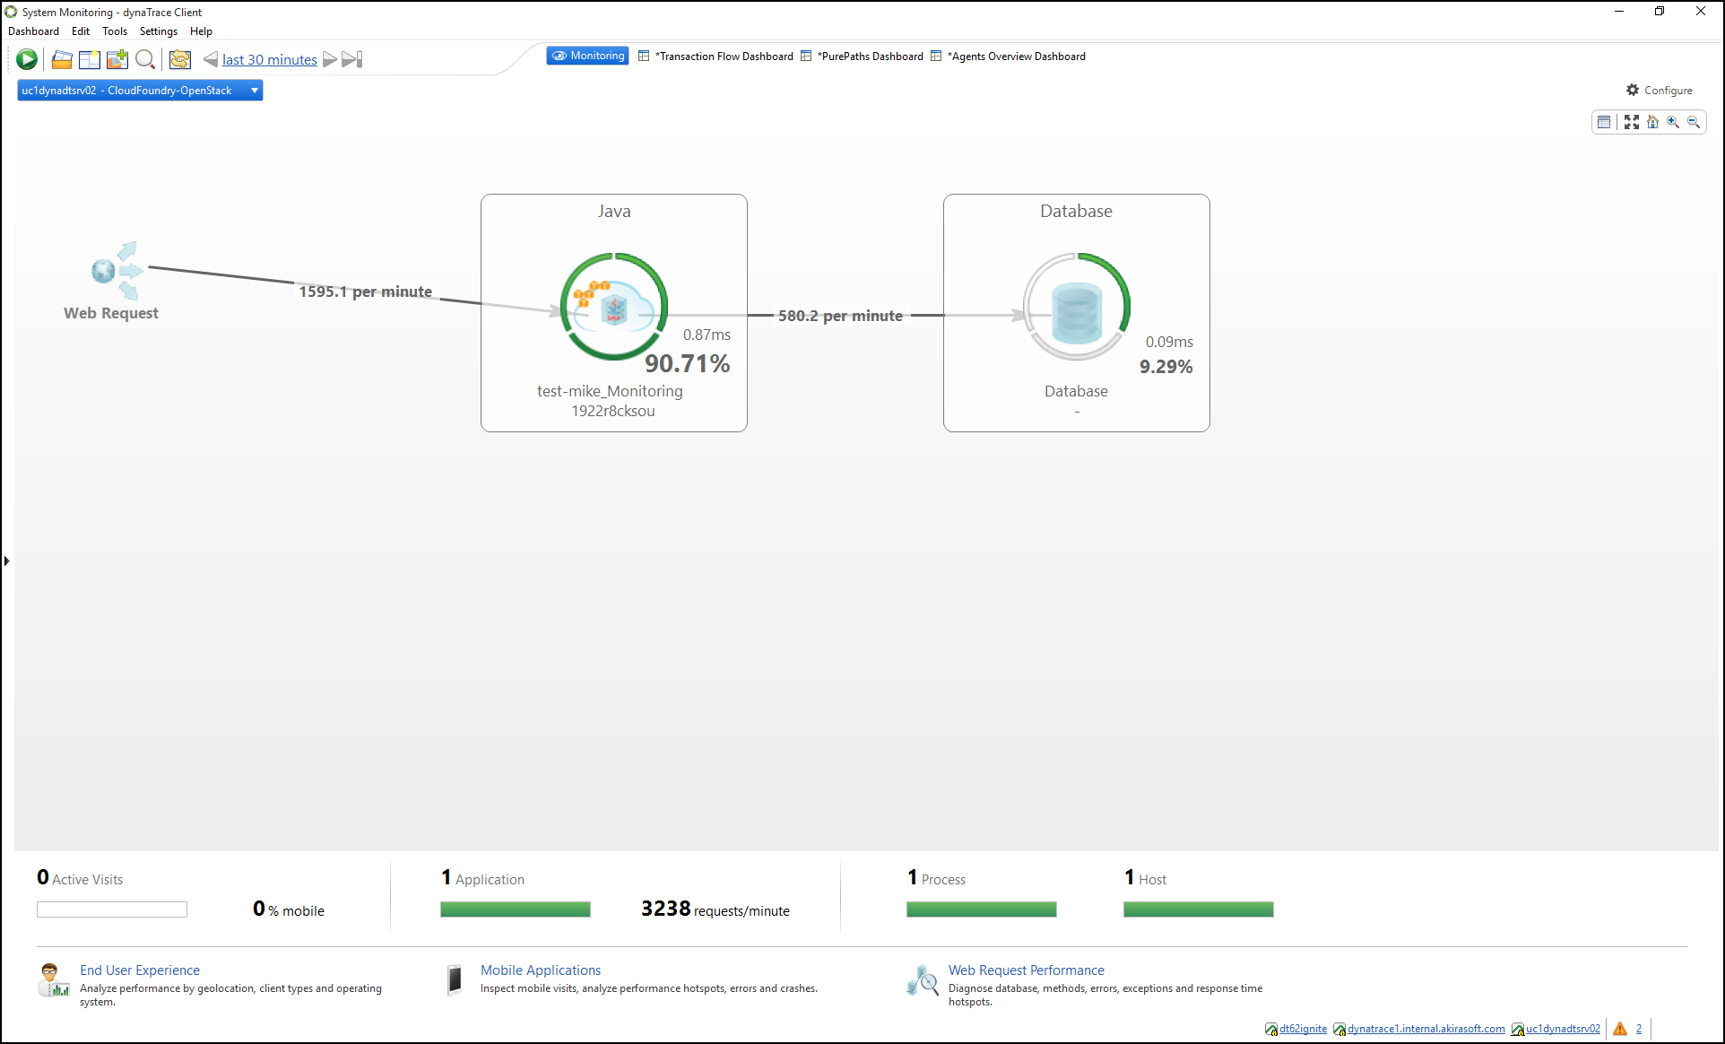Click the 580.2 per minute edge label
The height and width of the screenshot is (1044, 1725).
point(840,316)
